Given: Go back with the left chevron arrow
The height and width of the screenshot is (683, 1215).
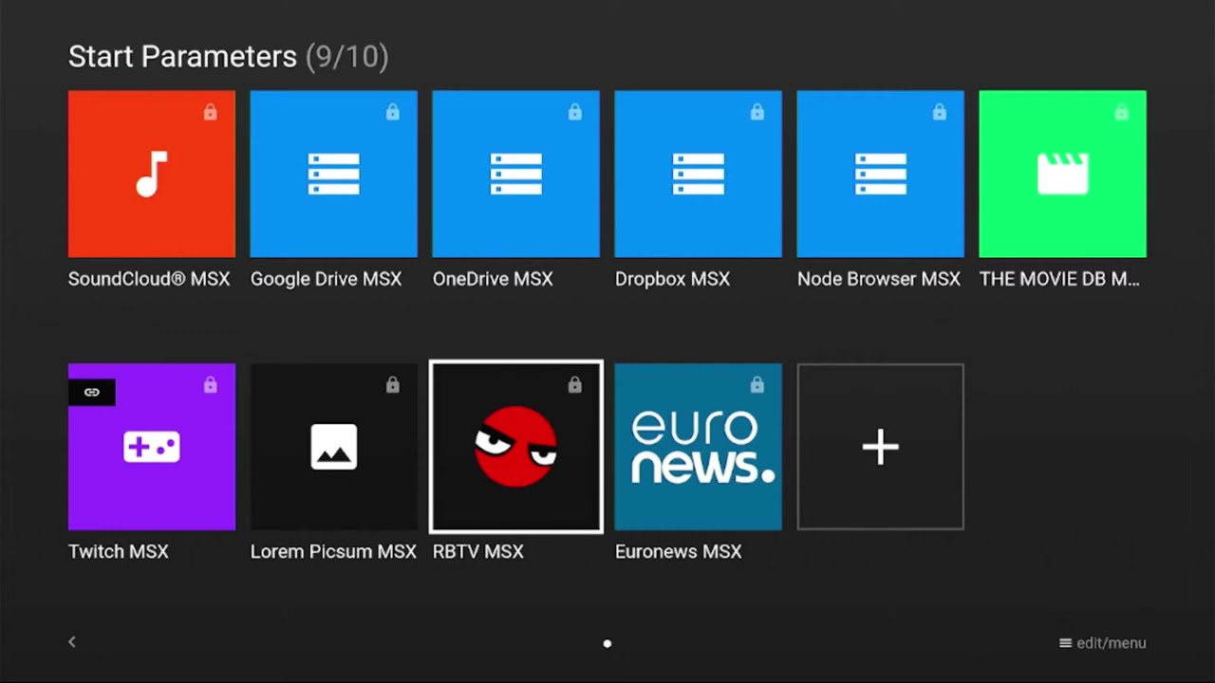Looking at the screenshot, I should click(x=72, y=642).
